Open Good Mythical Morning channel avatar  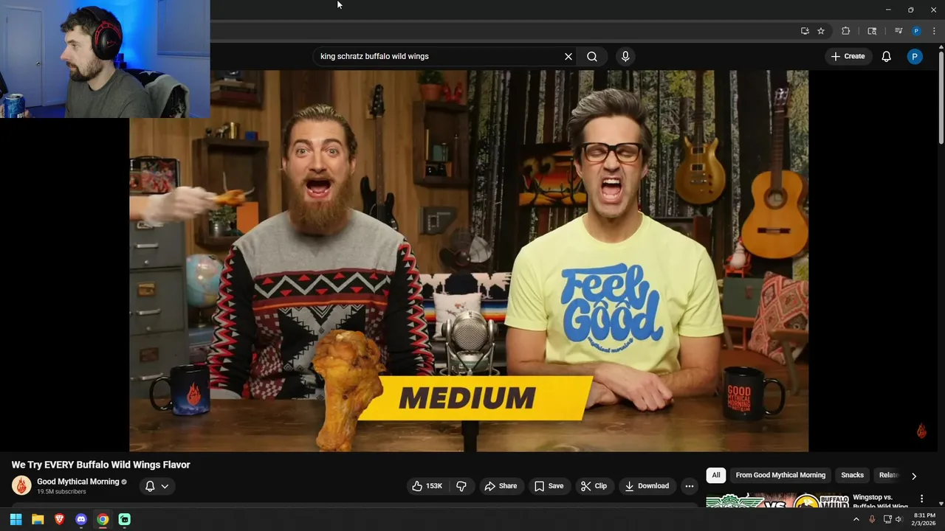[x=21, y=485]
